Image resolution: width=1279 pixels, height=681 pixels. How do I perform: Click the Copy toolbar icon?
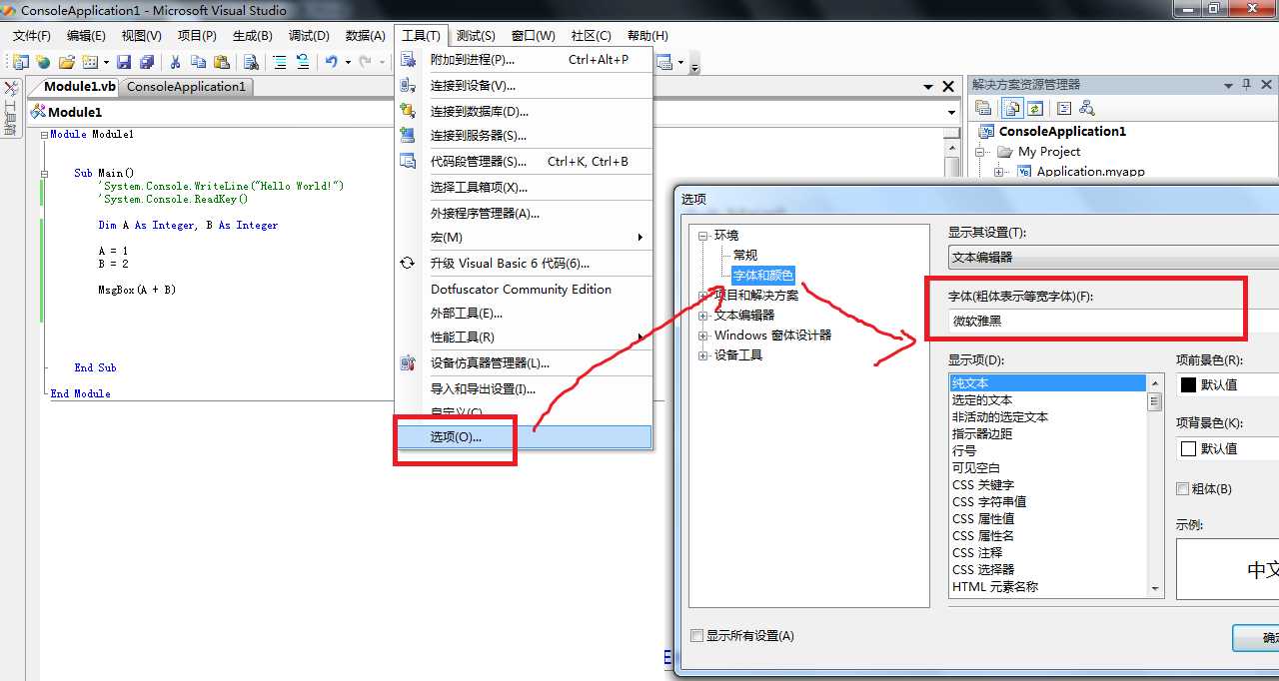pos(199,62)
